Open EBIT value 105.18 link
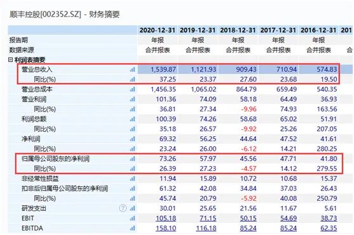The height and width of the screenshot is (235, 354). [x=166, y=219]
